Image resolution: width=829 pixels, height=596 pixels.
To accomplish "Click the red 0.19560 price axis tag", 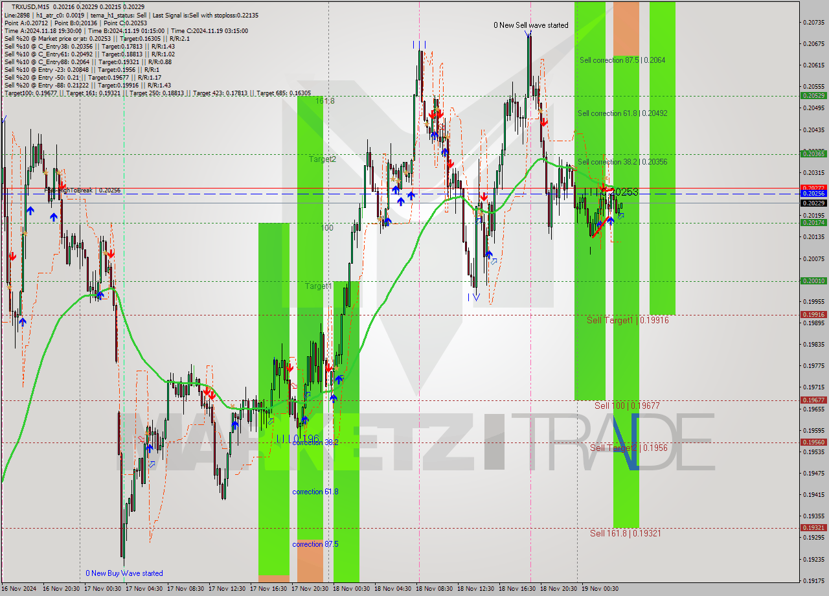I will point(813,442).
